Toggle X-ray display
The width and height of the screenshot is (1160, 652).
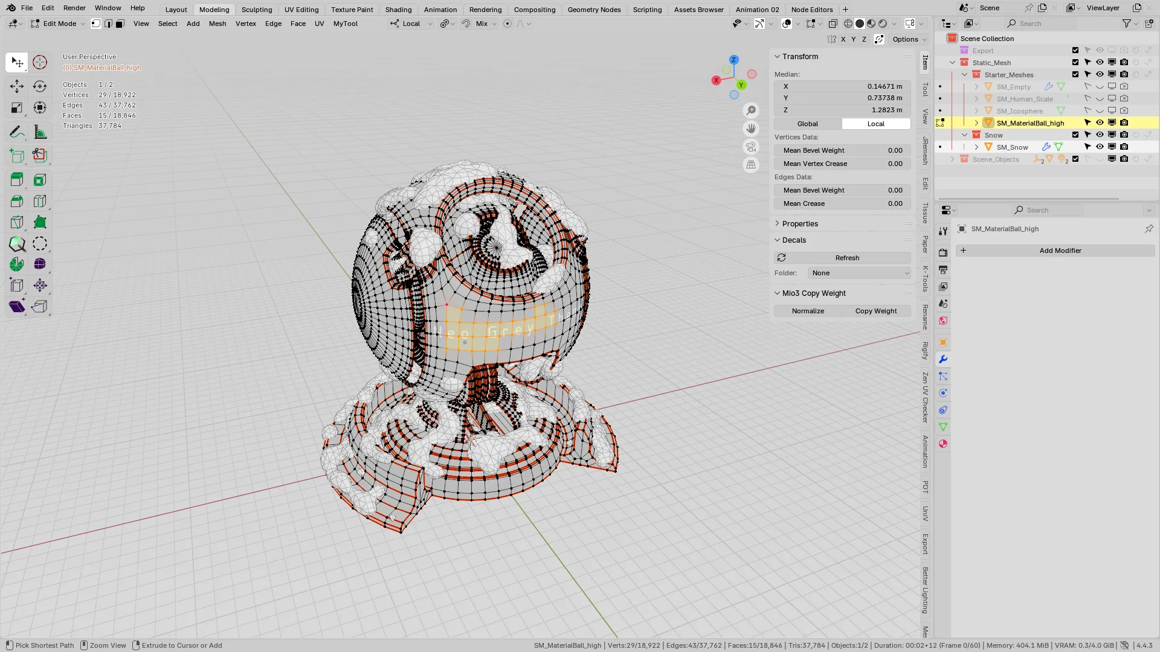833,24
